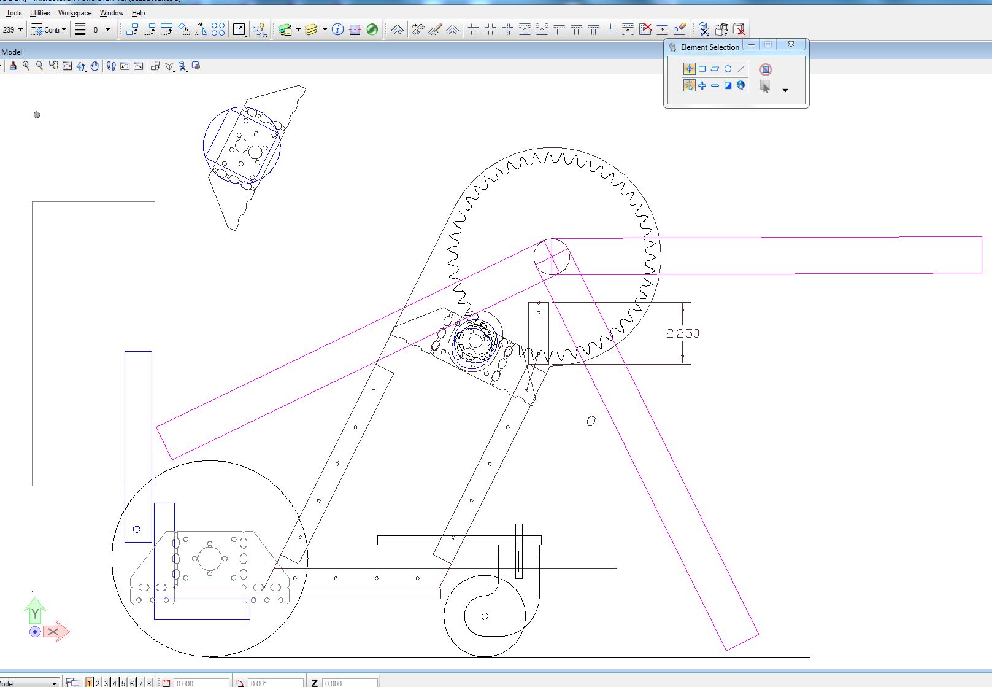Select the Construct Array tool
992x687 pixels.
tap(218, 29)
